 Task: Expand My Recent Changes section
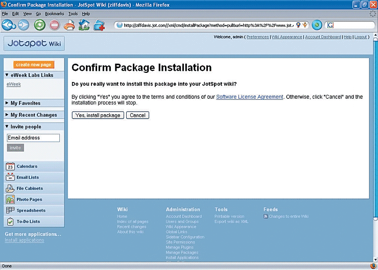(x=7, y=115)
